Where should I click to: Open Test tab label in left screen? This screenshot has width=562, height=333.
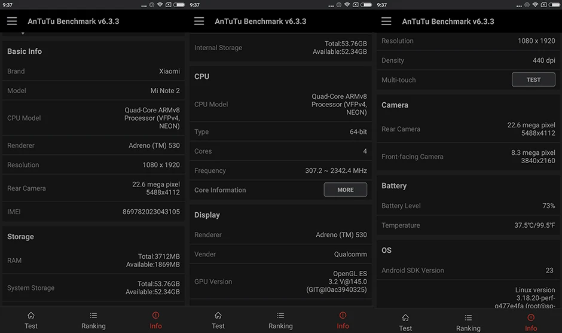[31, 326]
